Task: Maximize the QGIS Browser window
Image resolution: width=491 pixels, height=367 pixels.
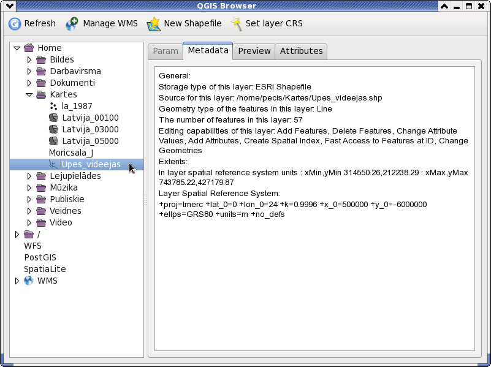Action: pyautogui.click(x=469, y=6)
